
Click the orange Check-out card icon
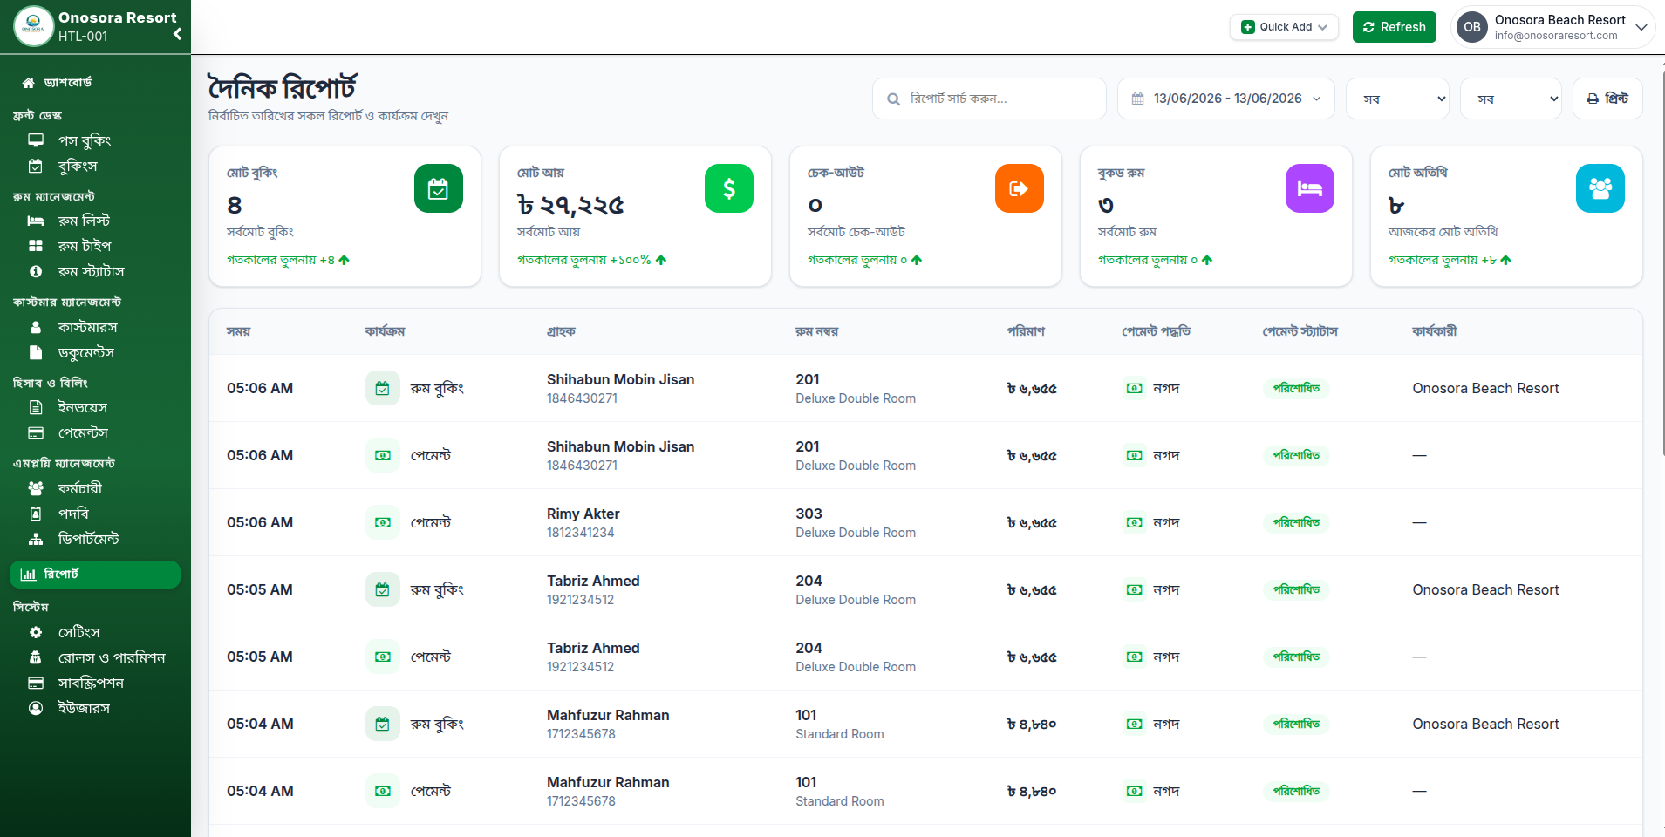click(1019, 188)
